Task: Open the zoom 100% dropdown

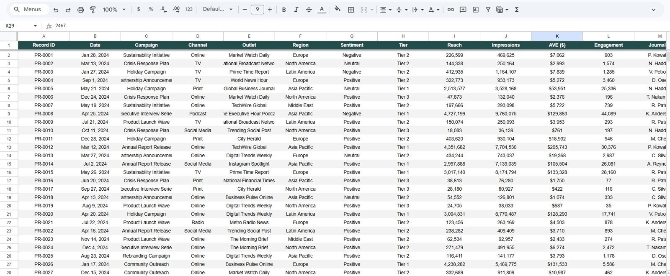Action: coord(114,10)
